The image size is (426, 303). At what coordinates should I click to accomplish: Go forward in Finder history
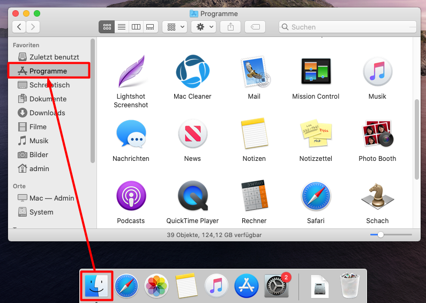coord(33,27)
